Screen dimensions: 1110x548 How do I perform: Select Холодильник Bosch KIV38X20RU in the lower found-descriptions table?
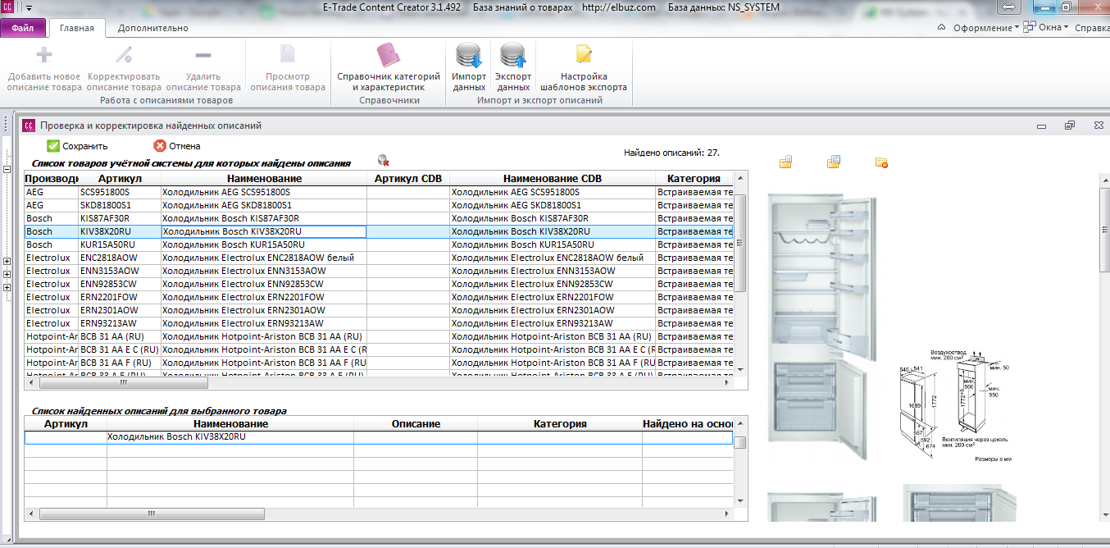point(230,437)
